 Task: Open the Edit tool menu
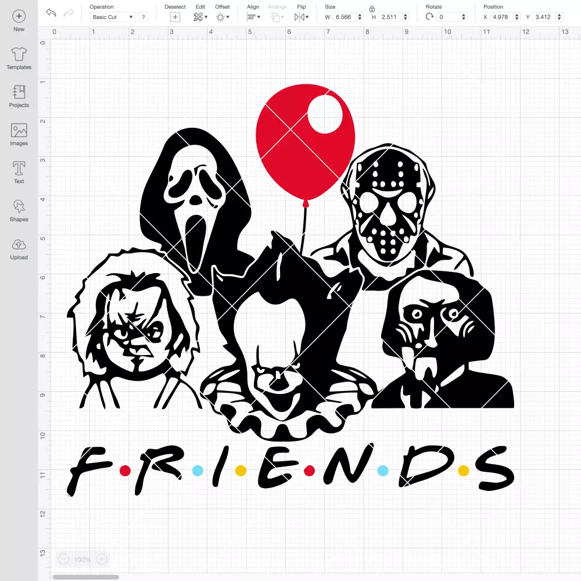click(198, 17)
